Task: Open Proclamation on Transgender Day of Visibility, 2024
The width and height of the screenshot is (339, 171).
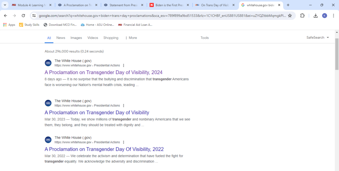Action: (x=104, y=72)
